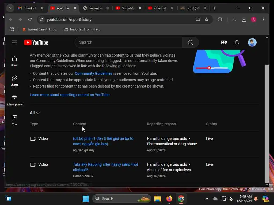
Task: Click the Aug 21, 2024 date
Action: coord(156,150)
